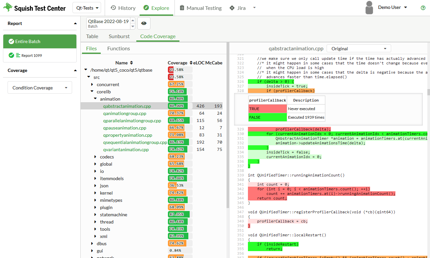This screenshot has width=430, height=258.
Task: Switch to the Functions tab
Action: [119, 49]
